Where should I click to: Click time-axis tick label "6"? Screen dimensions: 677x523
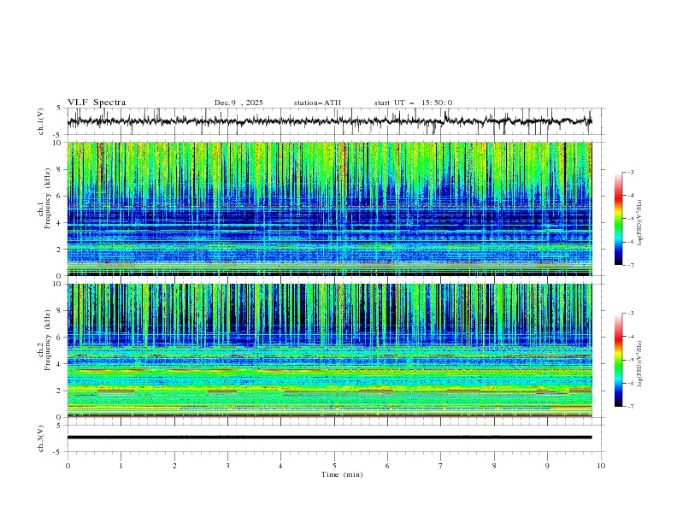(387, 466)
